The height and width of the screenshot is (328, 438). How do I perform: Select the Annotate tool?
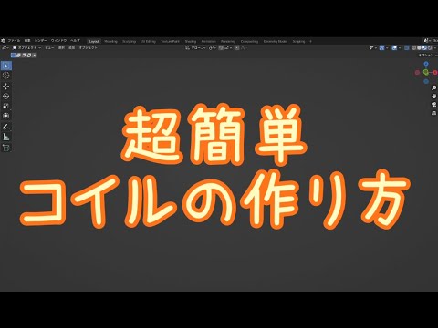coord(6,127)
